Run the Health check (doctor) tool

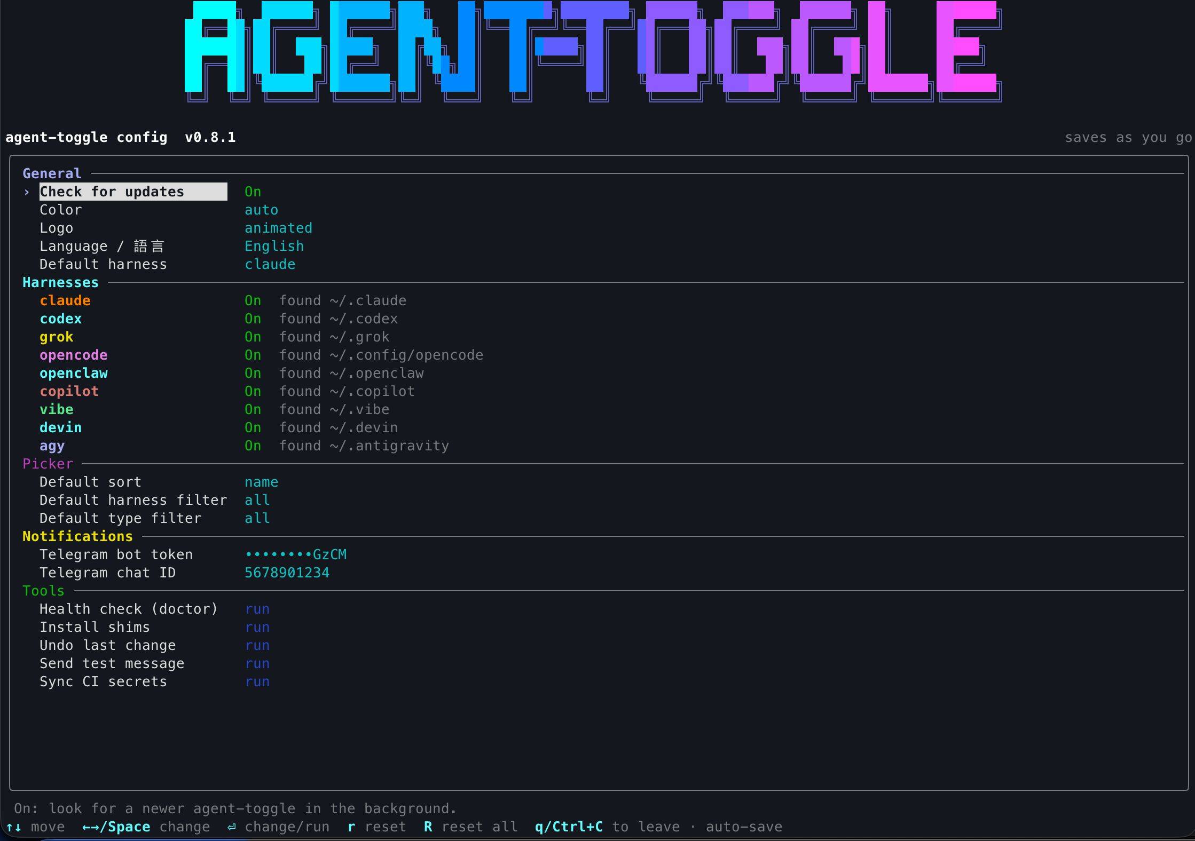[x=257, y=609]
